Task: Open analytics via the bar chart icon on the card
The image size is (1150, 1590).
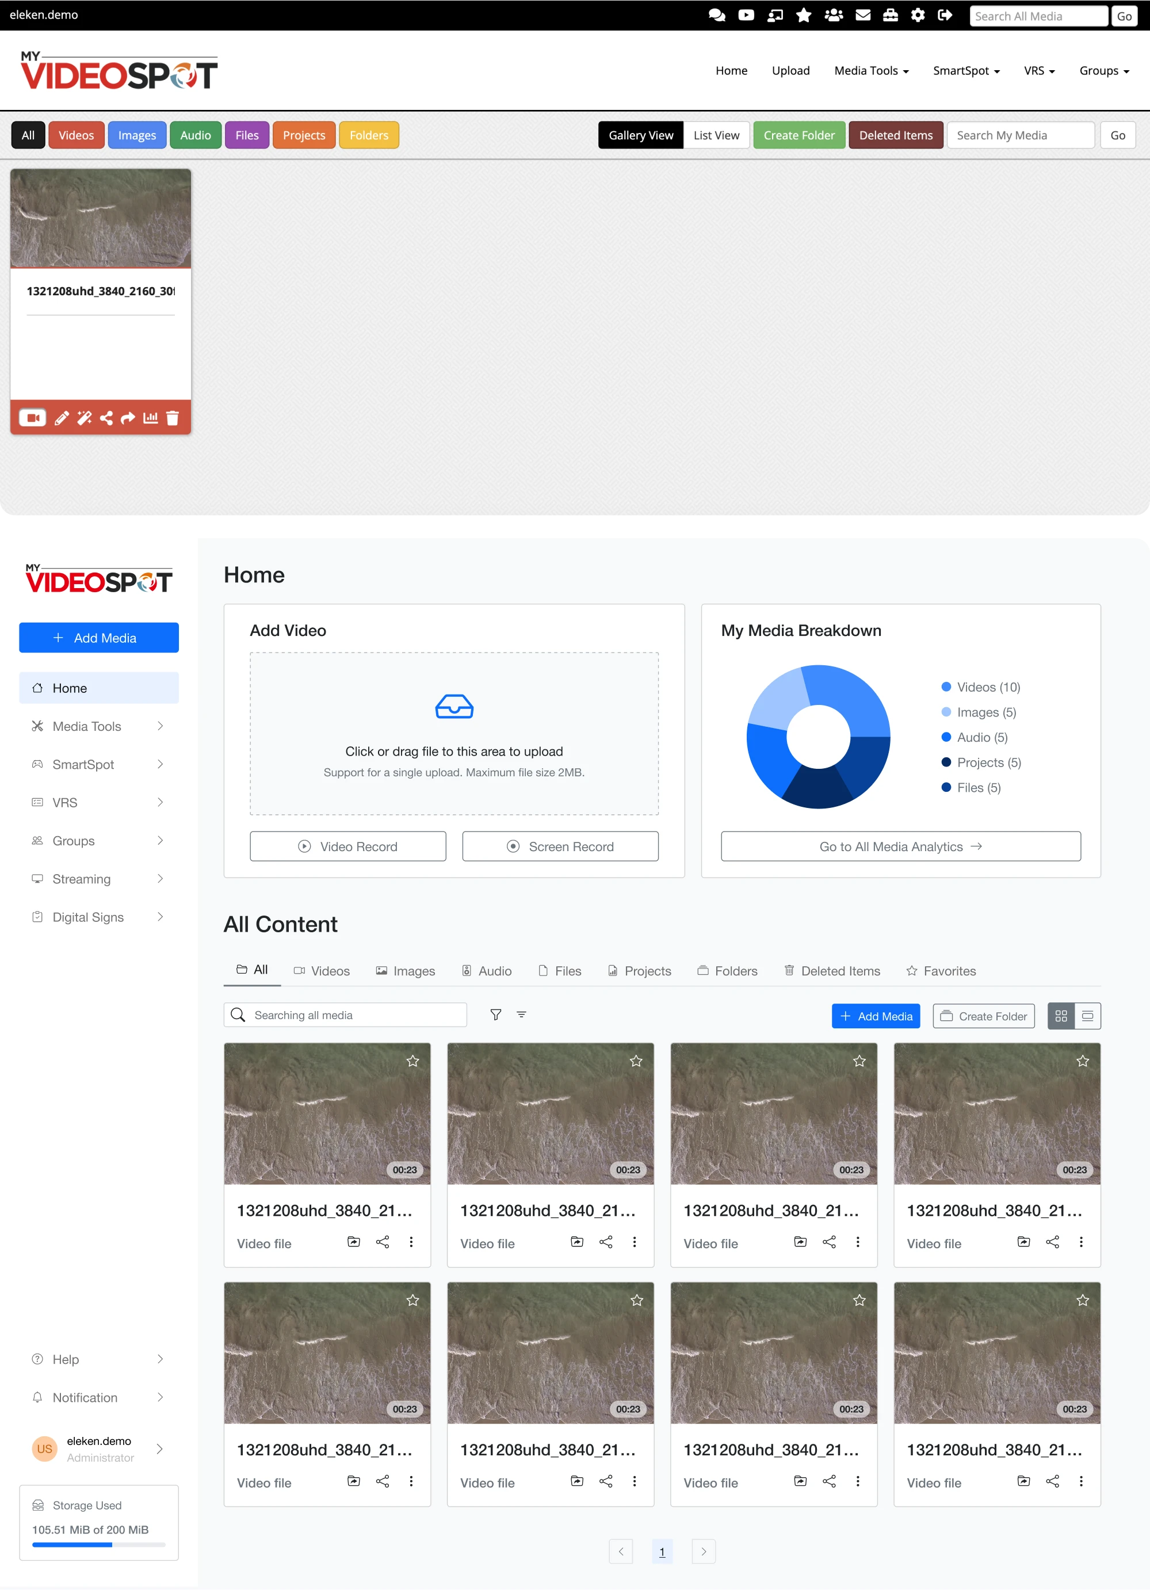Action: click(150, 418)
